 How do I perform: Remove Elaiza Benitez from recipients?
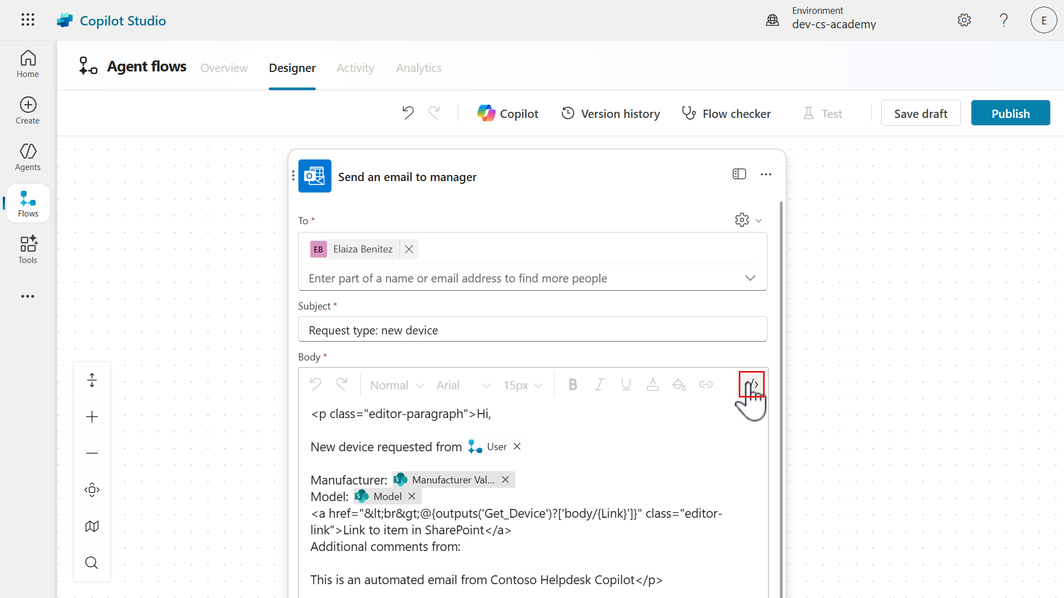click(x=408, y=249)
